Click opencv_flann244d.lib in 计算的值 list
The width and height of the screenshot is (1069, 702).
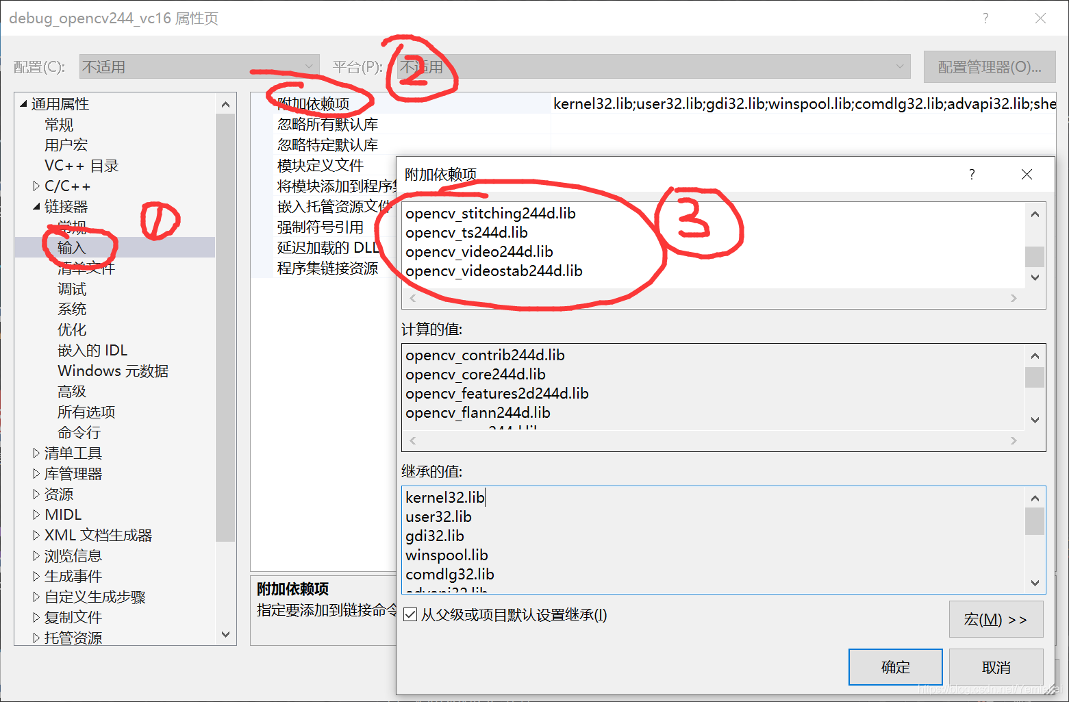pyautogui.click(x=478, y=412)
